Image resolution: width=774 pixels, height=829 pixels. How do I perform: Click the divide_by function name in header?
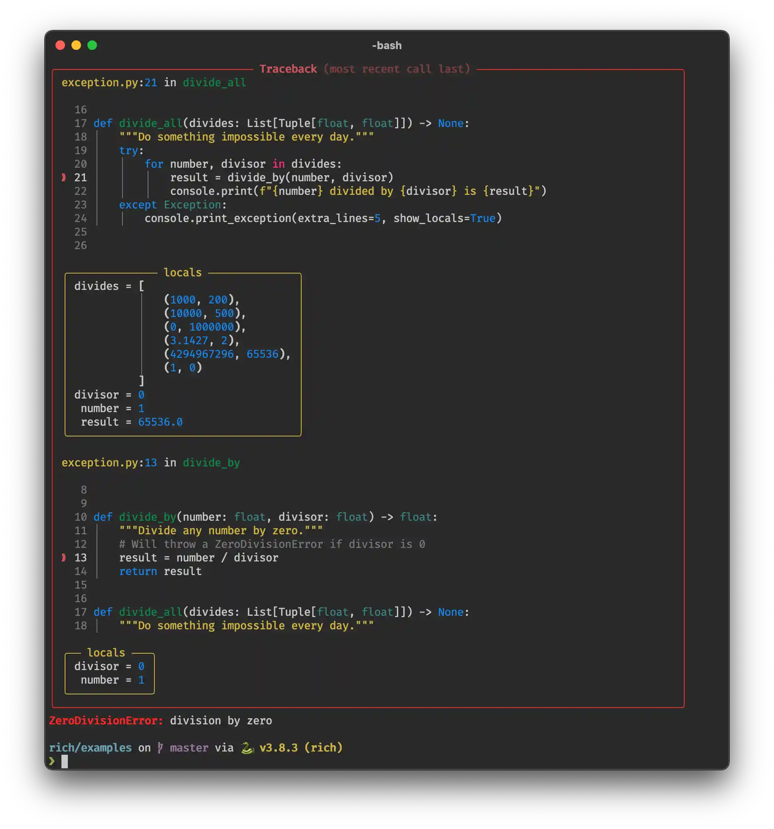point(211,462)
